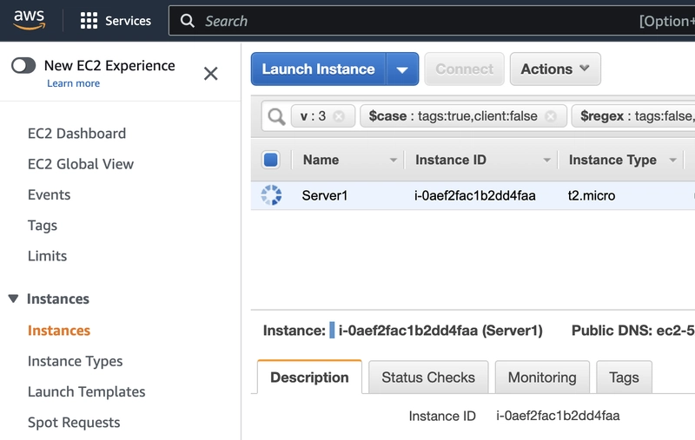
Task: Switch to the Status Checks tab
Action: [x=428, y=378]
